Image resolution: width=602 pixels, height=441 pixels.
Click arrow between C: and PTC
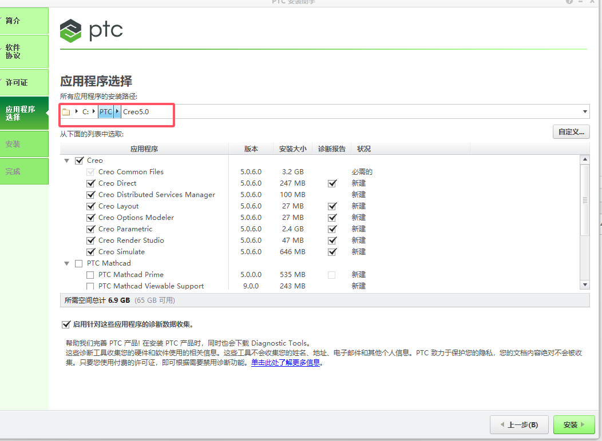pos(94,111)
